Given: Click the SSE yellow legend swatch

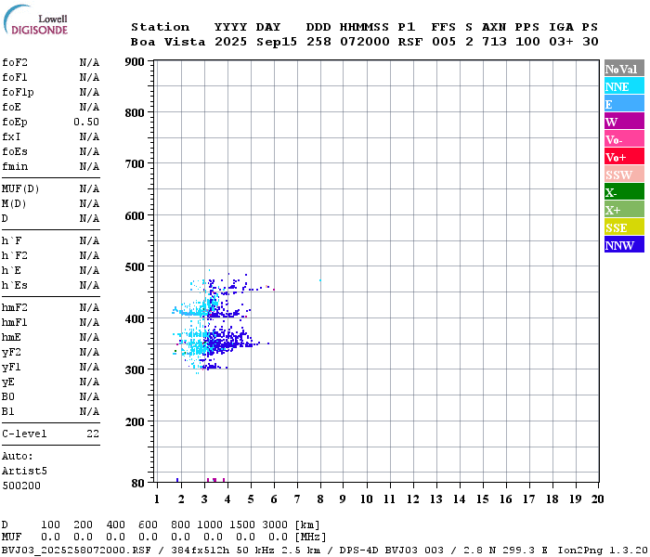Looking at the screenshot, I should click(x=624, y=227).
